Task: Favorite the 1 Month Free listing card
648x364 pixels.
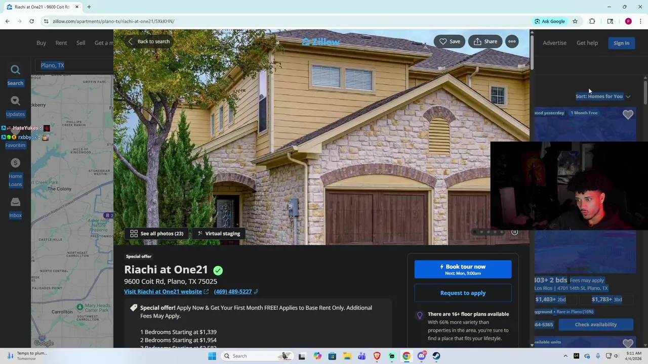Action: pos(628,115)
